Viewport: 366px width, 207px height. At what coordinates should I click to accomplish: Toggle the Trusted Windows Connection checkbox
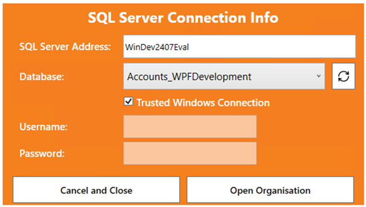coord(128,102)
